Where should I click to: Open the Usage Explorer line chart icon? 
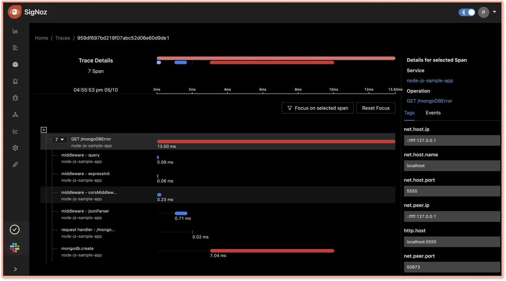tap(15, 131)
